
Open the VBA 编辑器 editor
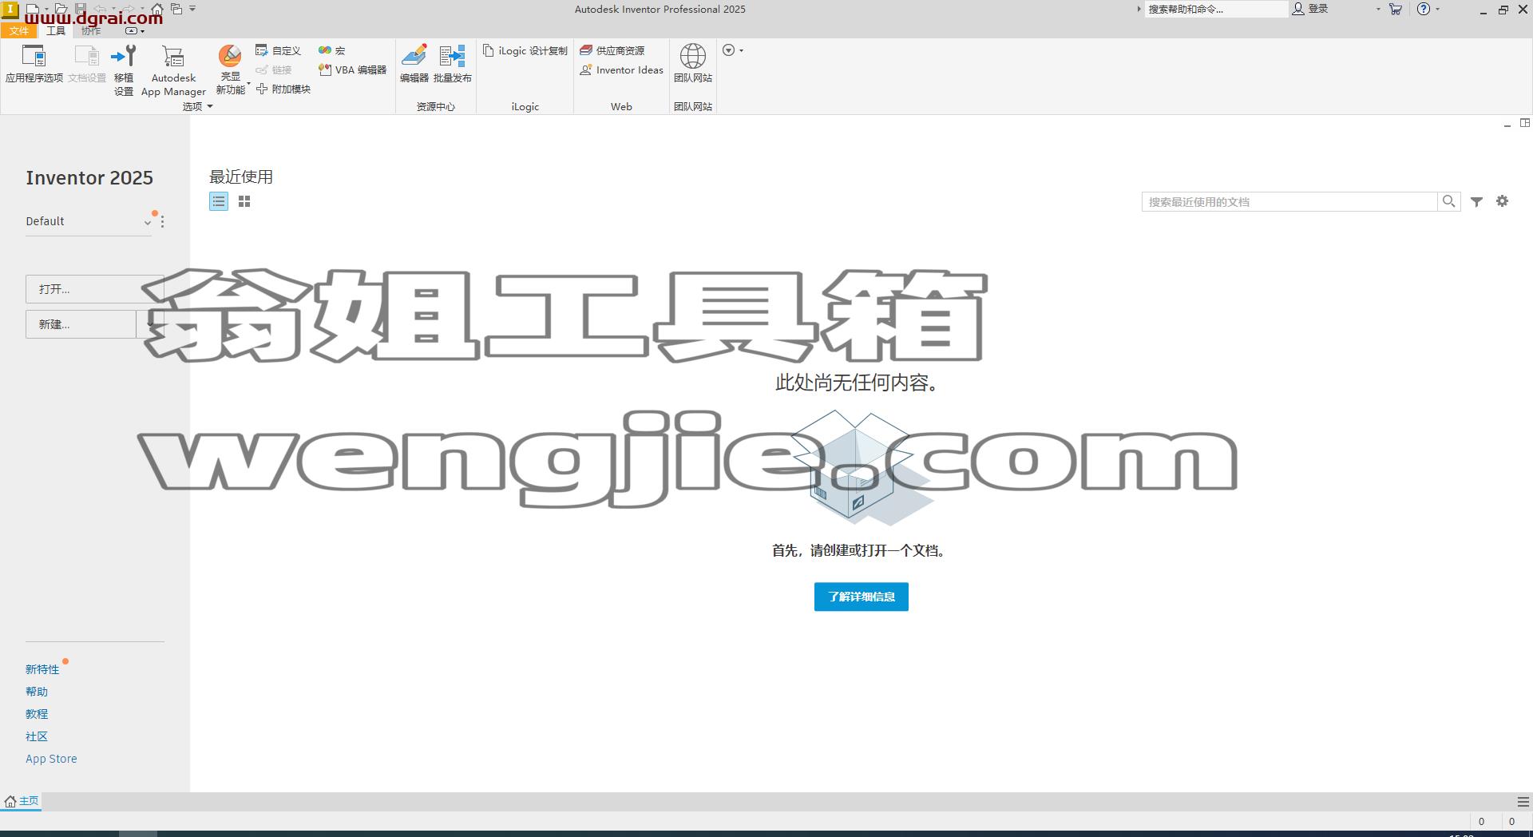[352, 70]
